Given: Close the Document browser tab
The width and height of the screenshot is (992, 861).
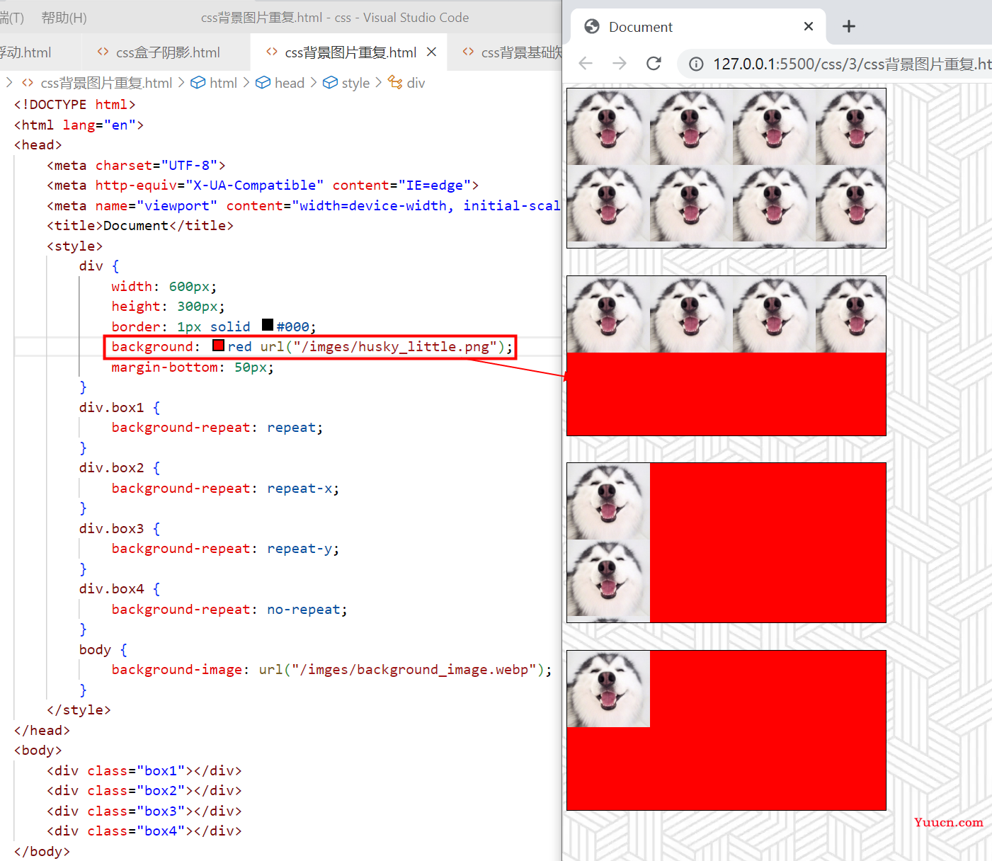Looking at the screenshot, I should pyautogui.click(x=809, y=26).
